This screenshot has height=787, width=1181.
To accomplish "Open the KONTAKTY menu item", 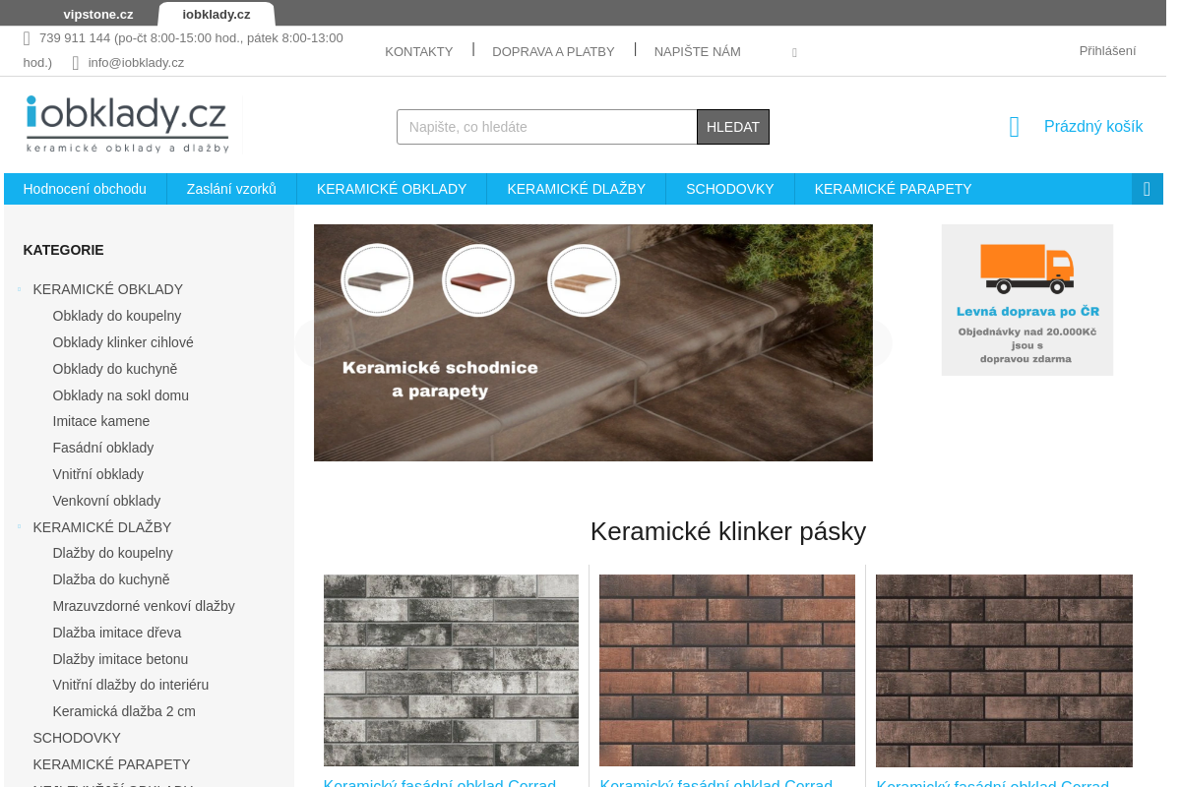I will pos(418,51).
